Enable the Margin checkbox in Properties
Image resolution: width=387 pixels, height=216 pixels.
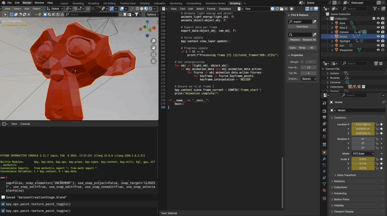pyautogui.click(x=302, y=62)
